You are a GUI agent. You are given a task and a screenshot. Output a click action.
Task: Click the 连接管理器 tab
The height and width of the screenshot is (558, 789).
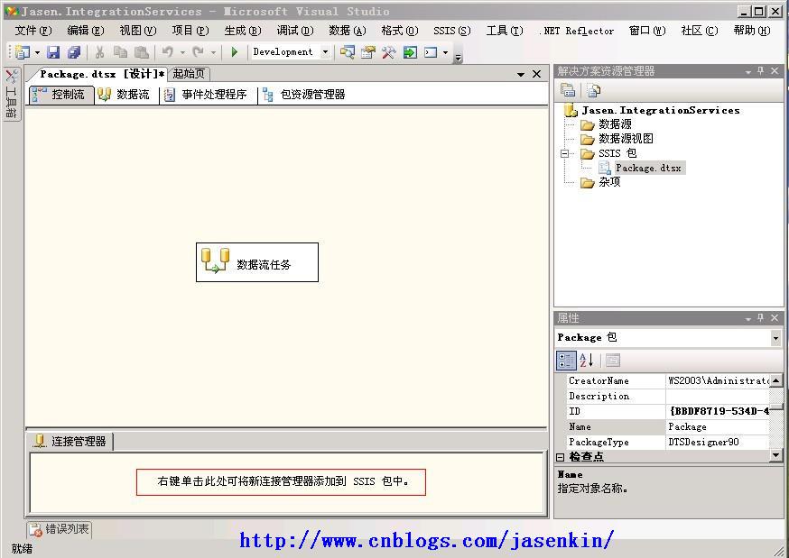70,441
